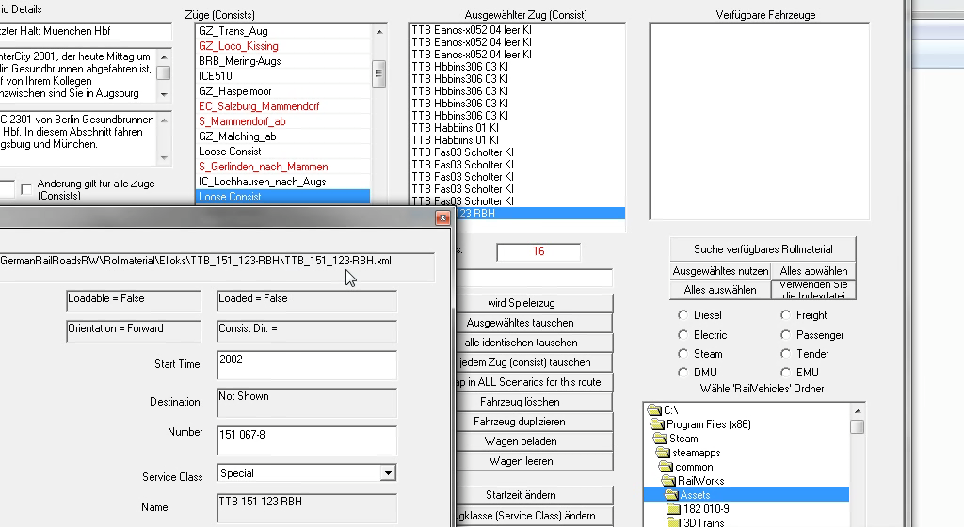Viewport: 964px width, 527px height.
Task: Select 'IC_Lochhausen_nach_Augs' consist
Action: (282, 182)
